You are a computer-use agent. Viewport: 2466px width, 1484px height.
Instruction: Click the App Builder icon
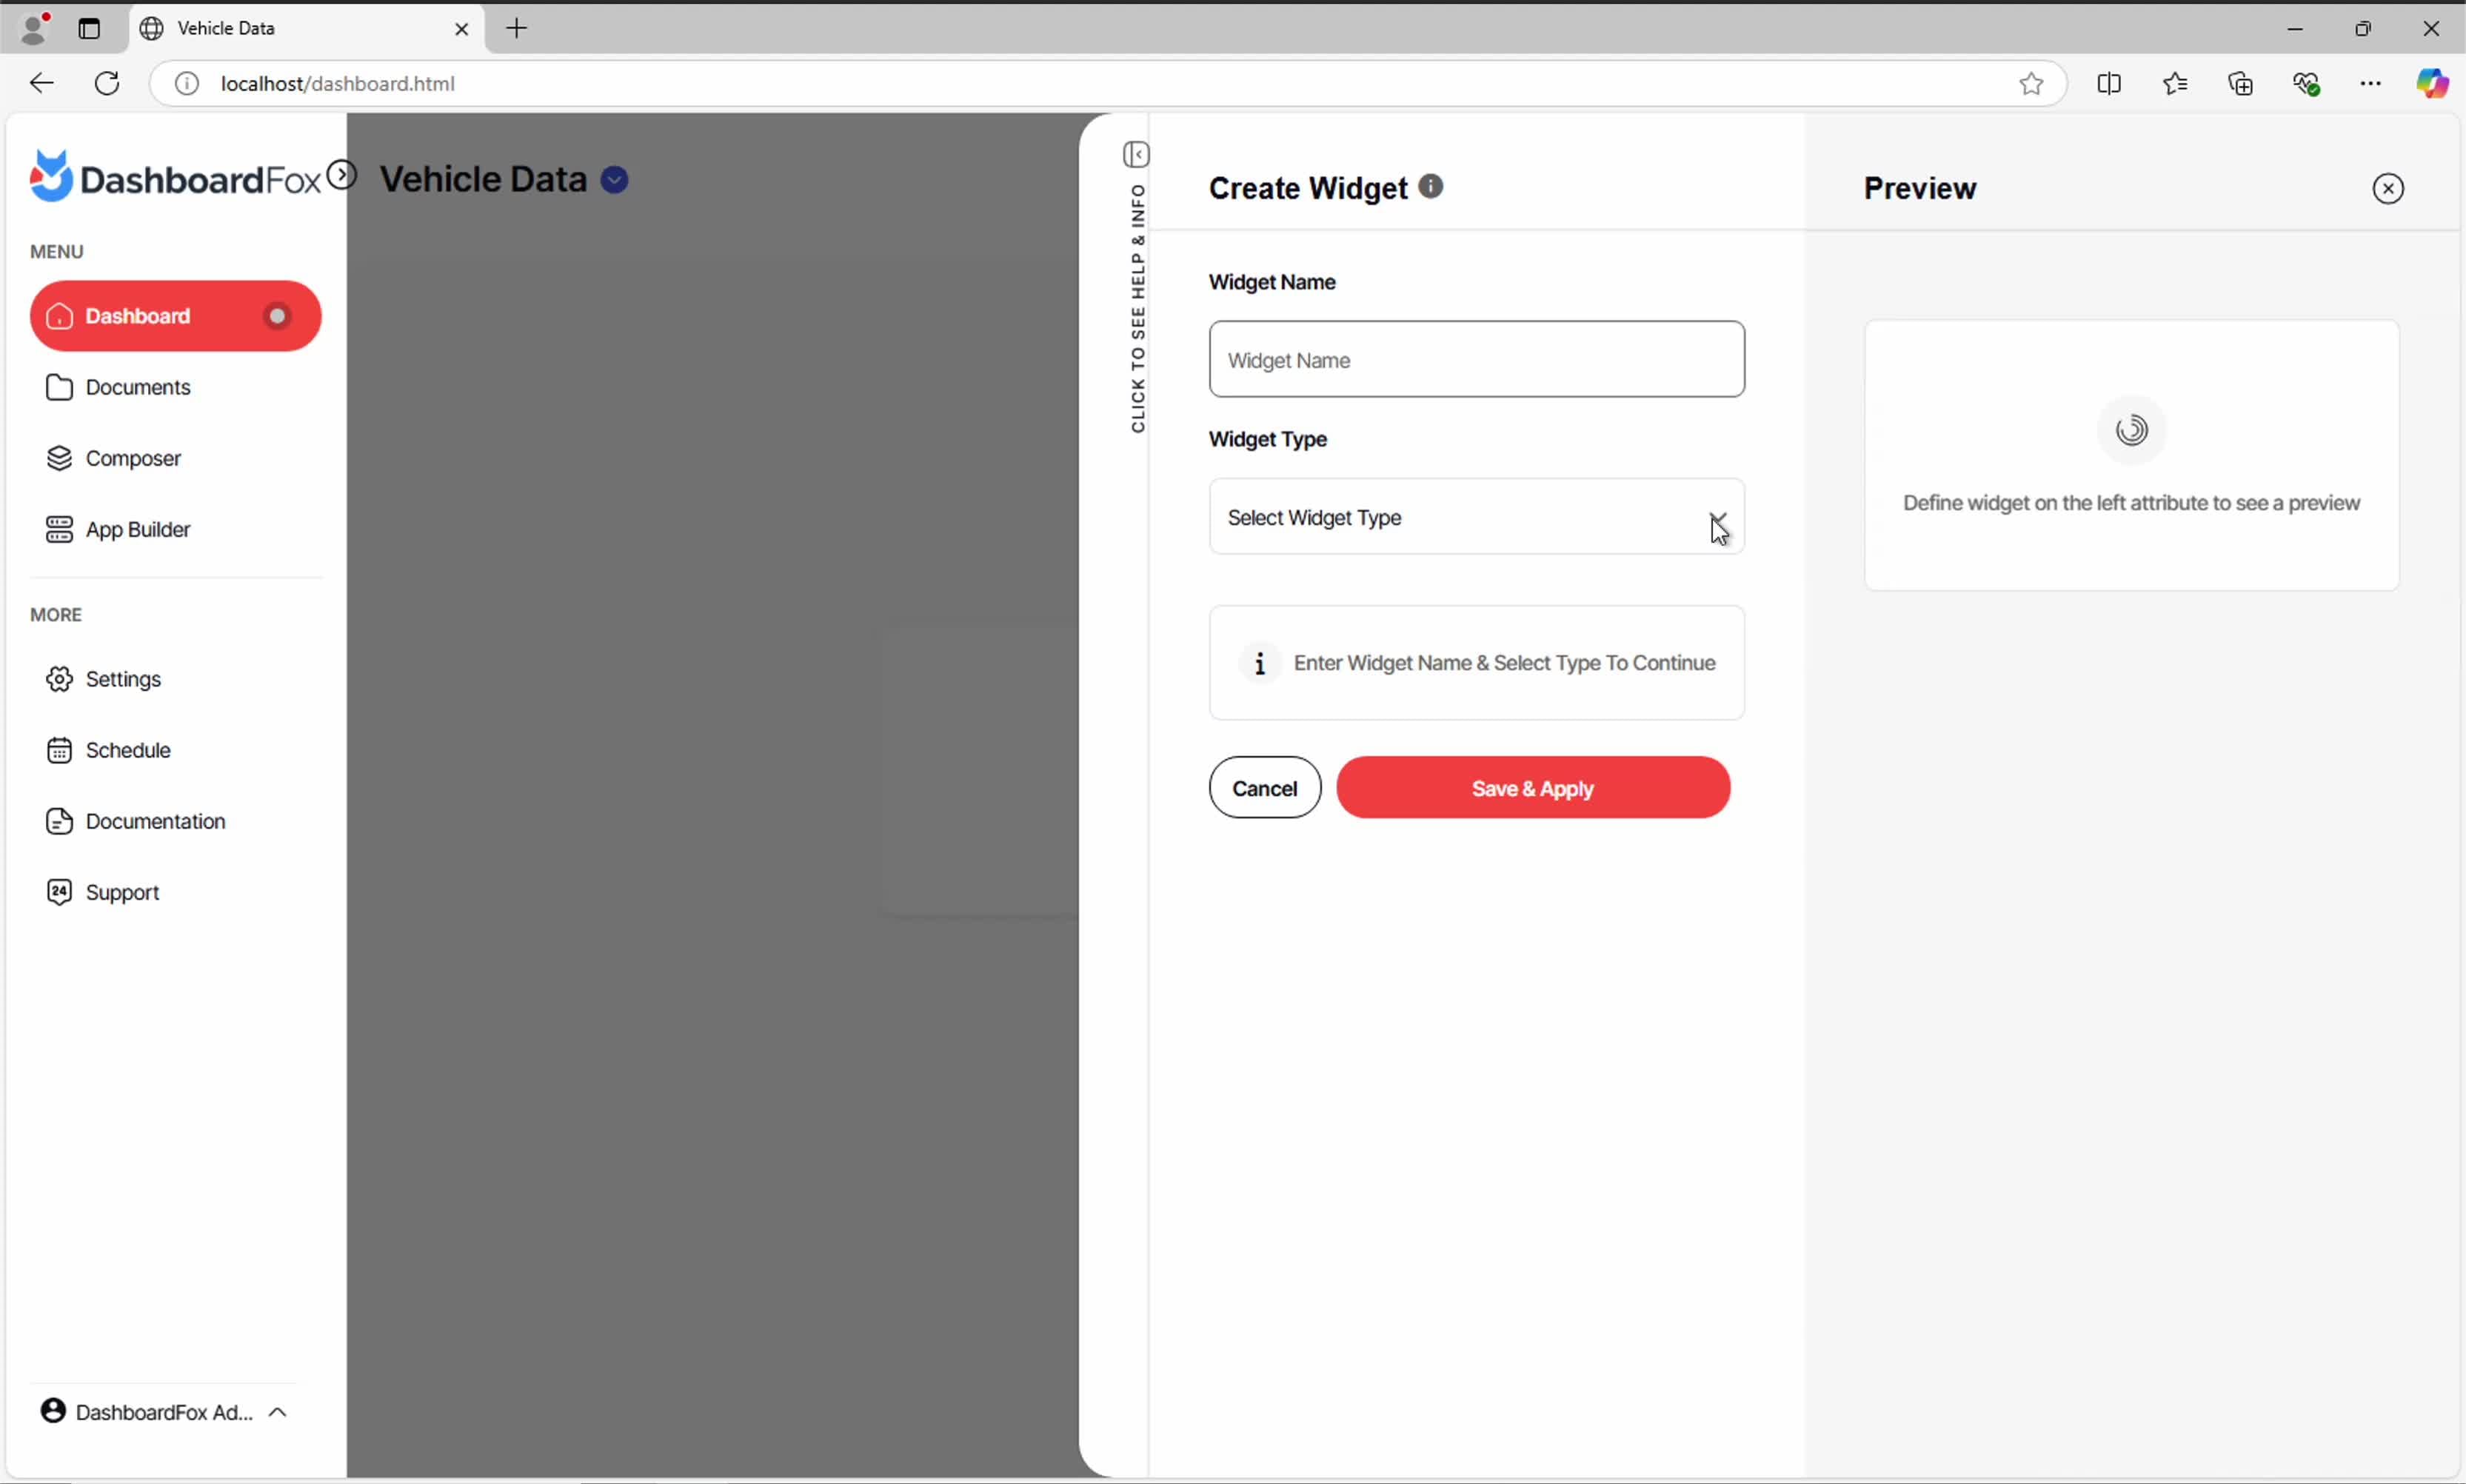coord(59,529)
